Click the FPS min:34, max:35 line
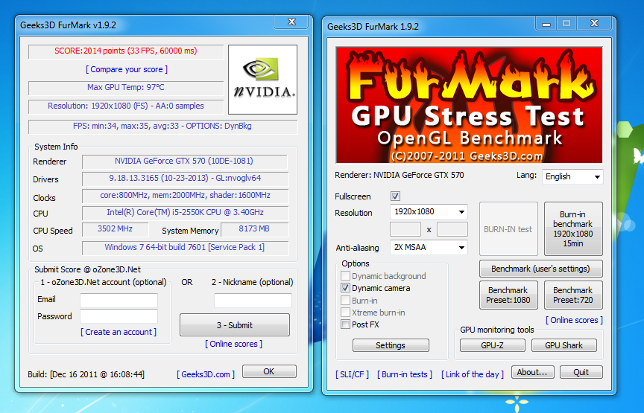This screenshot has width=644, height=413. coord(162,126)
